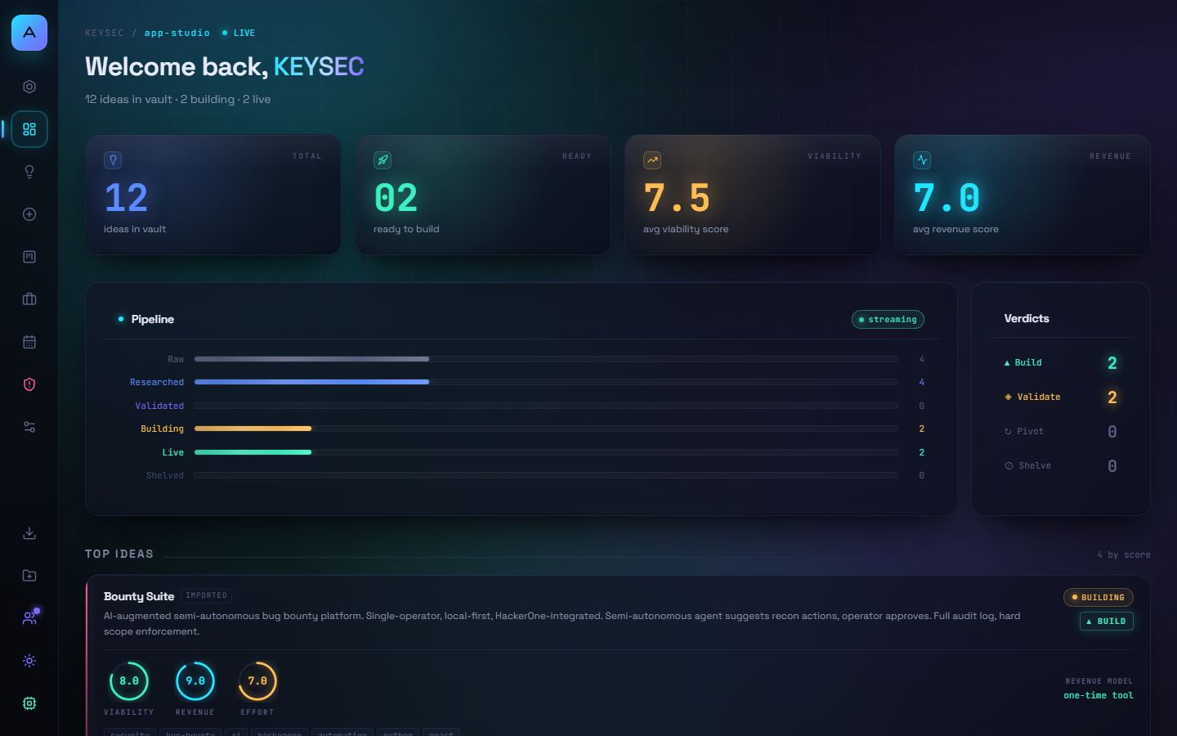Click the streaming status badge
This screenshot has height=736, width=1177.
click(x=888, y=320)
